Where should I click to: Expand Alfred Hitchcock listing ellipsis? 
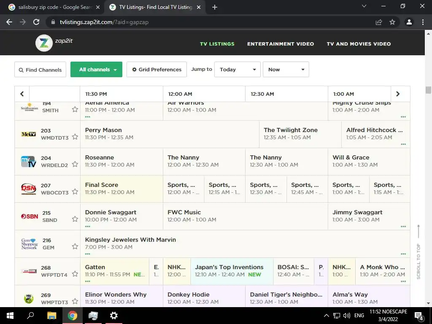click(403, 144)
